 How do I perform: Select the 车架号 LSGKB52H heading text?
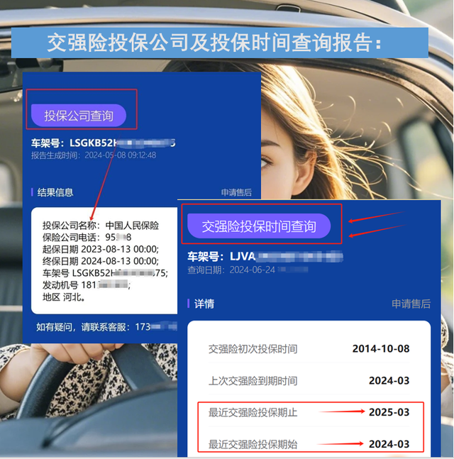point(104,143)
